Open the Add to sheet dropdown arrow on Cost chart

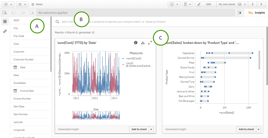[151, 129]
